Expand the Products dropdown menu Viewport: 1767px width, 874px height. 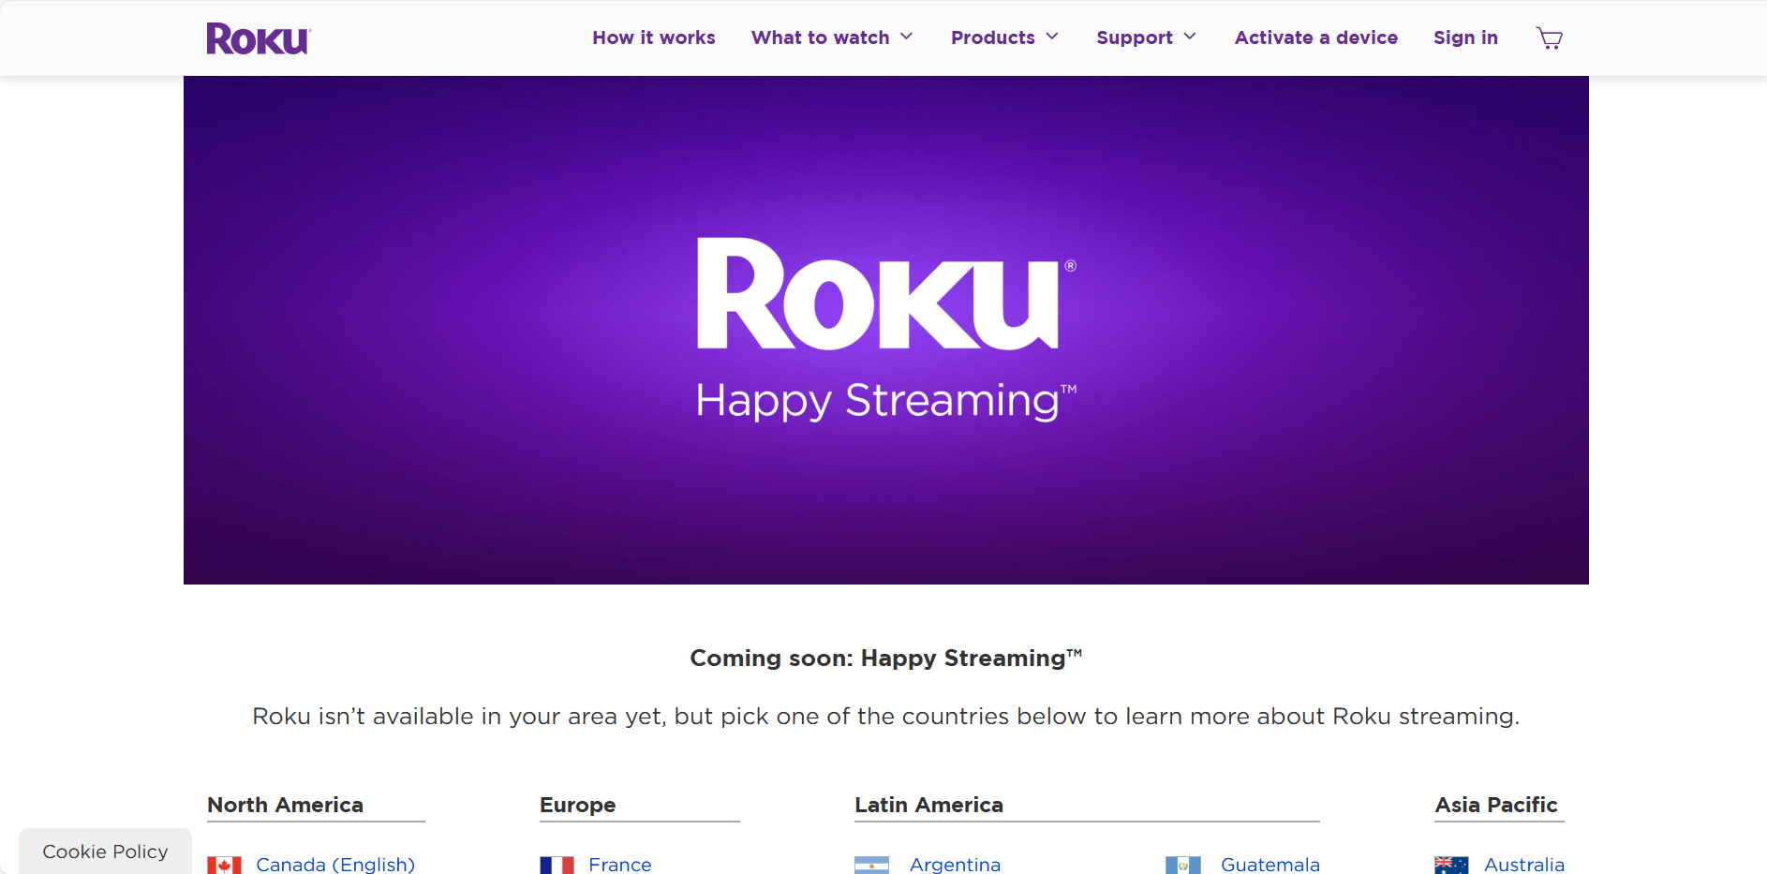(x=1004, y=37)
